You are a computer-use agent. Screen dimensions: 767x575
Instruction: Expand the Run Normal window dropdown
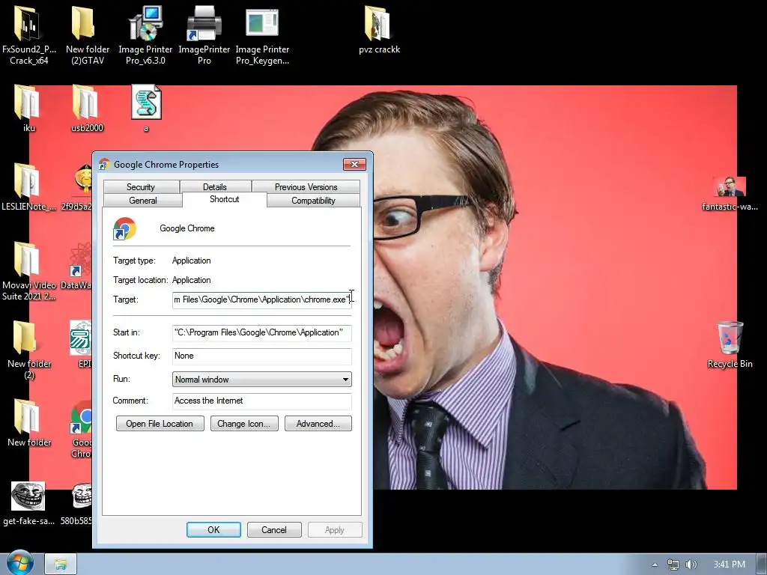click(261, 380)
